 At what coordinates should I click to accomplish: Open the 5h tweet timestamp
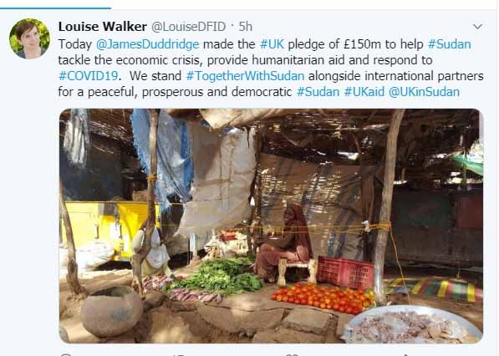pos(246,27)
